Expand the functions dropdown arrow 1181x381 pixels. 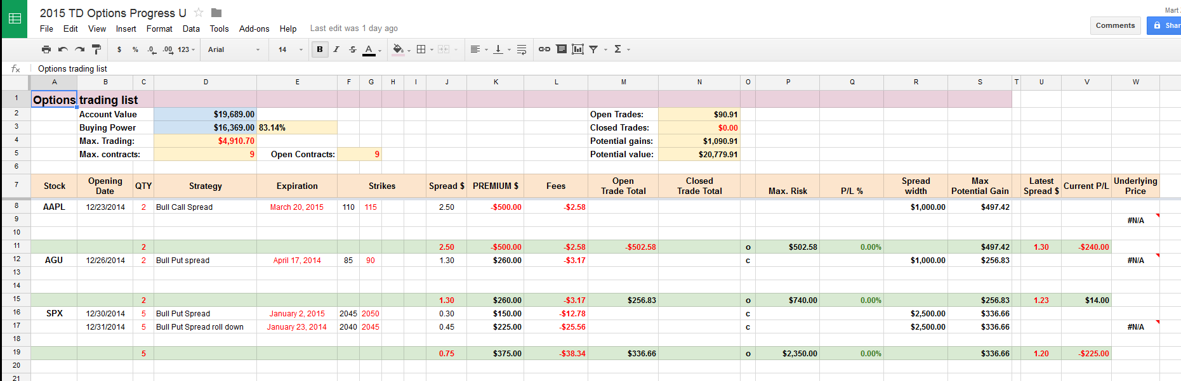click(x=629, y=49)
